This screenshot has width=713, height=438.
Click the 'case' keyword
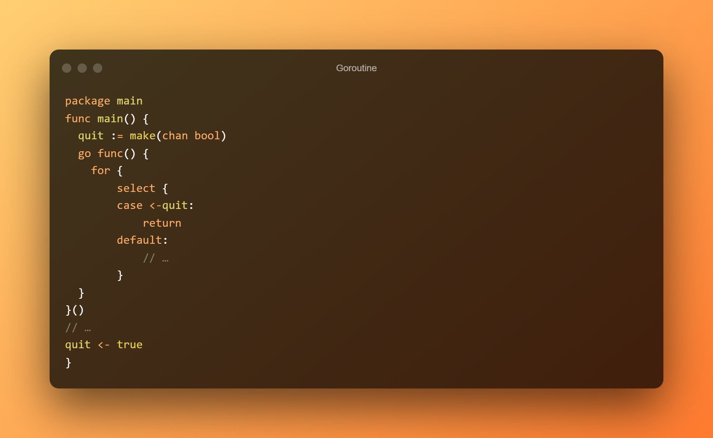[129, 205]
